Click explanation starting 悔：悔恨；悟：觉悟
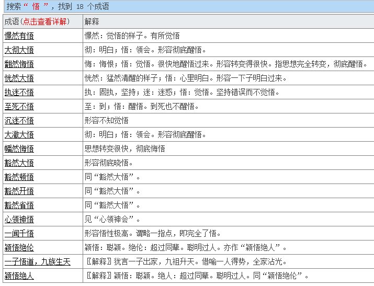This screenshot has width=374, height=286. point(226,64)
